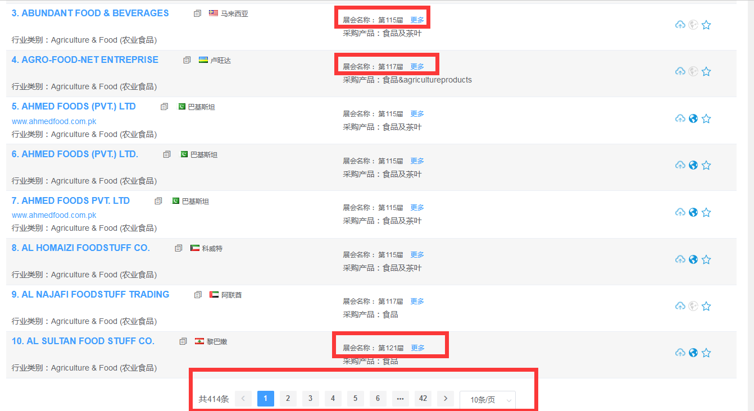Star row 6 AHMED FOODS (PVT.) LTD.
Image resolution: width=754 pixels, height=411 pixels.
(706, 165)
